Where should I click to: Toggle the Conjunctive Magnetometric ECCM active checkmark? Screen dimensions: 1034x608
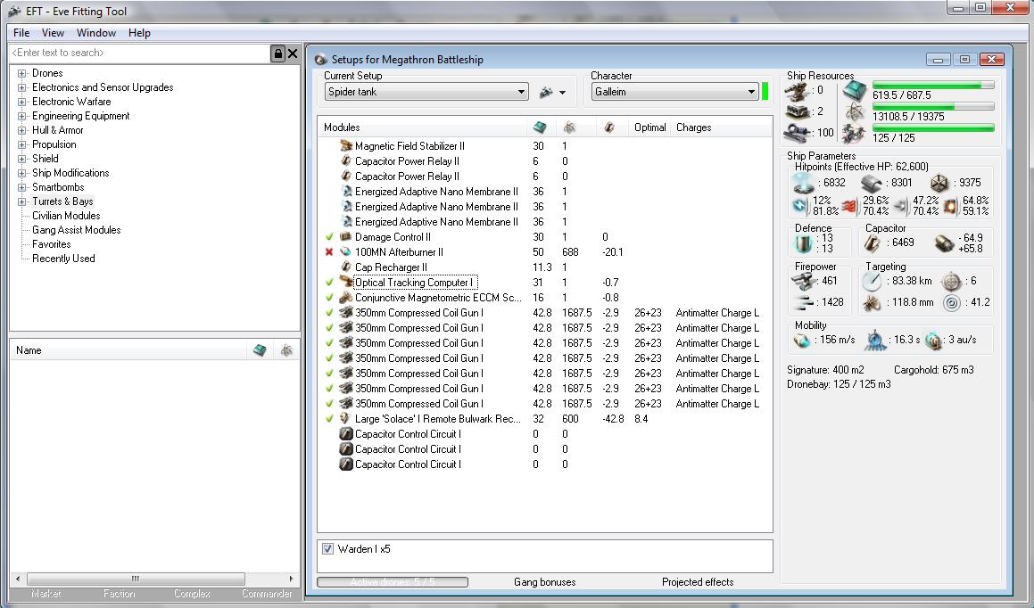click(330, 298)
